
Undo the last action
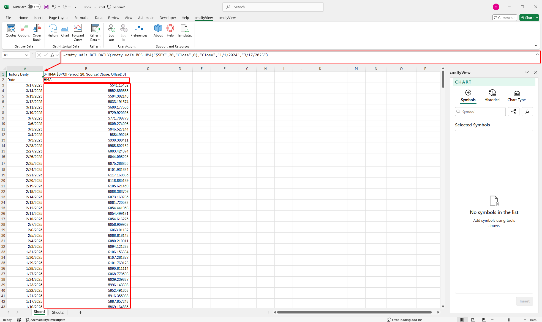[54, 7]
